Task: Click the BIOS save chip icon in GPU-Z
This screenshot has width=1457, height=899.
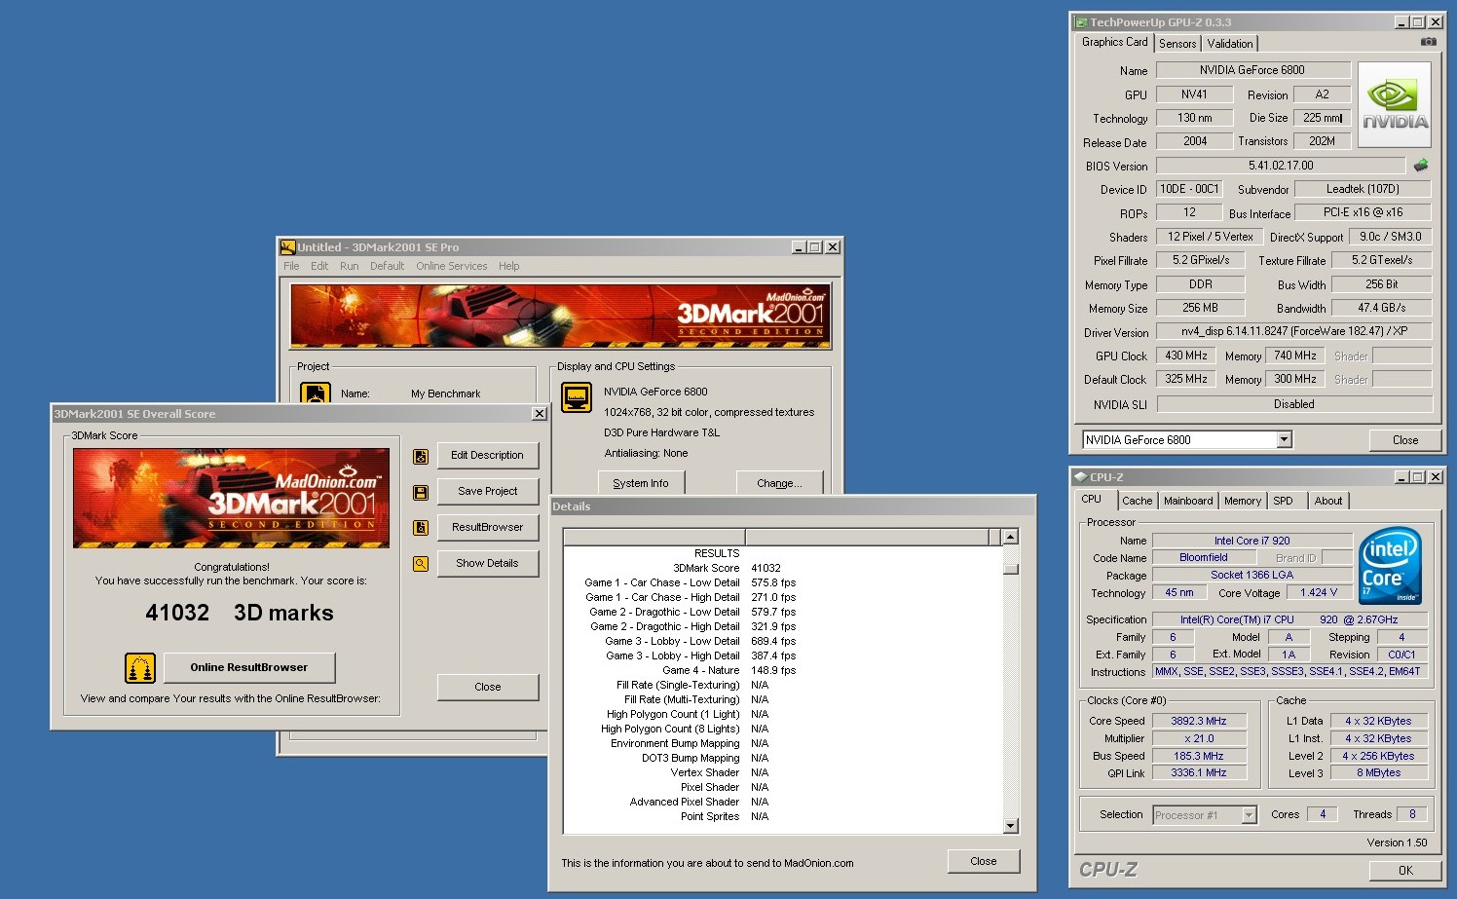Action: pos(1421,166)
